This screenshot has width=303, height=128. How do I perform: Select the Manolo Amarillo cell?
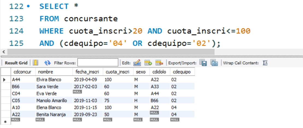54,100
